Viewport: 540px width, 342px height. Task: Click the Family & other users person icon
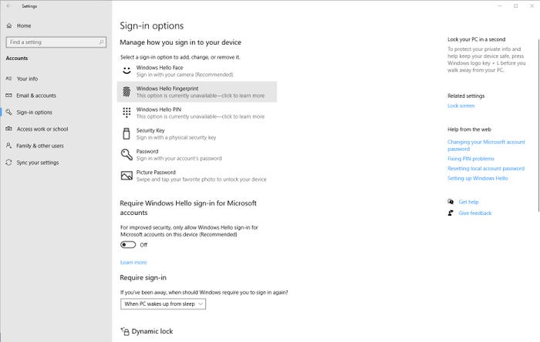(9, 146)
